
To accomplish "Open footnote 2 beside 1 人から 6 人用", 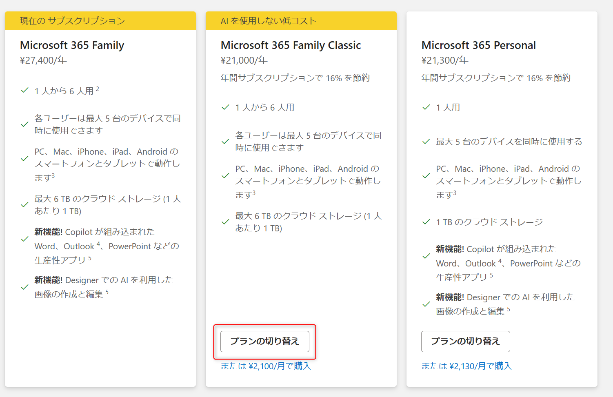I will 98,89.
